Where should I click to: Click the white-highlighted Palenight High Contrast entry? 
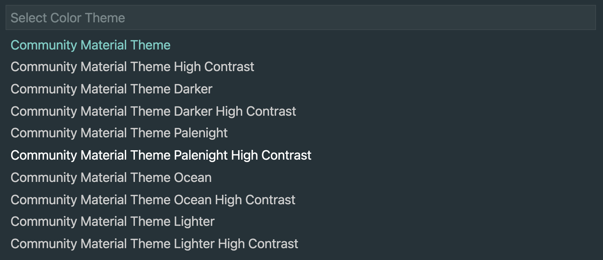[161, 155]
